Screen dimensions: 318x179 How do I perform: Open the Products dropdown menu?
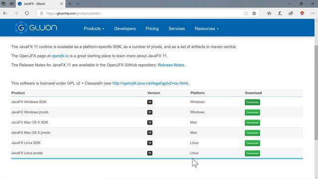click(x=94, y=29)
